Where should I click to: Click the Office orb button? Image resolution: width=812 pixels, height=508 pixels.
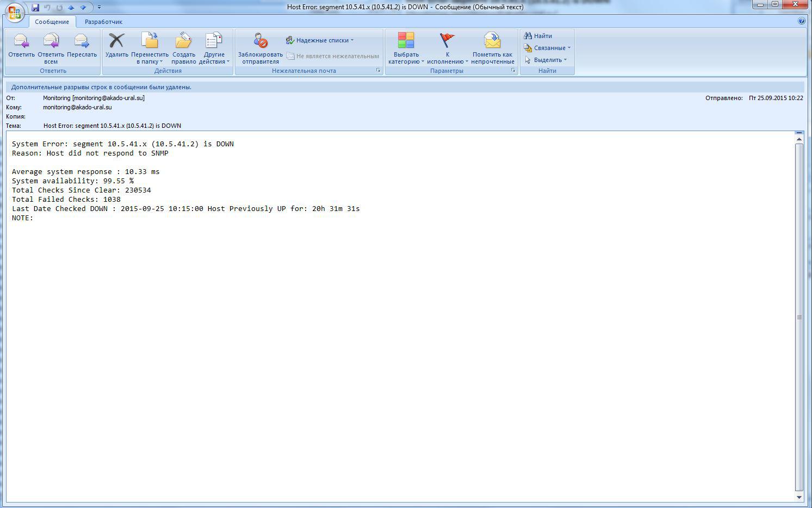tap(15, 12)
